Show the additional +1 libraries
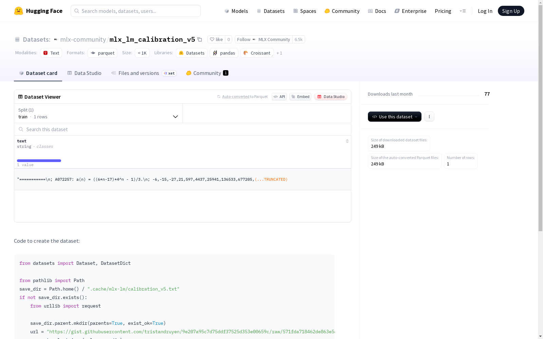 279,53
